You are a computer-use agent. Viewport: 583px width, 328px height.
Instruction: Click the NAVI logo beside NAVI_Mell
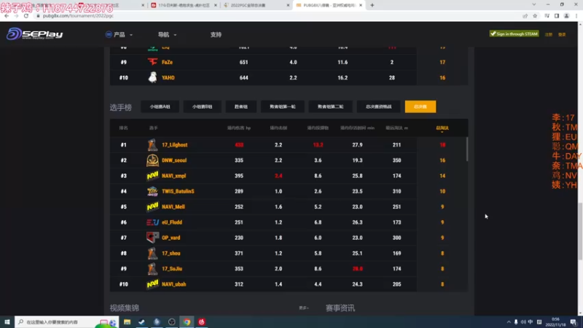pyautogui.click(x=152, y=206)
